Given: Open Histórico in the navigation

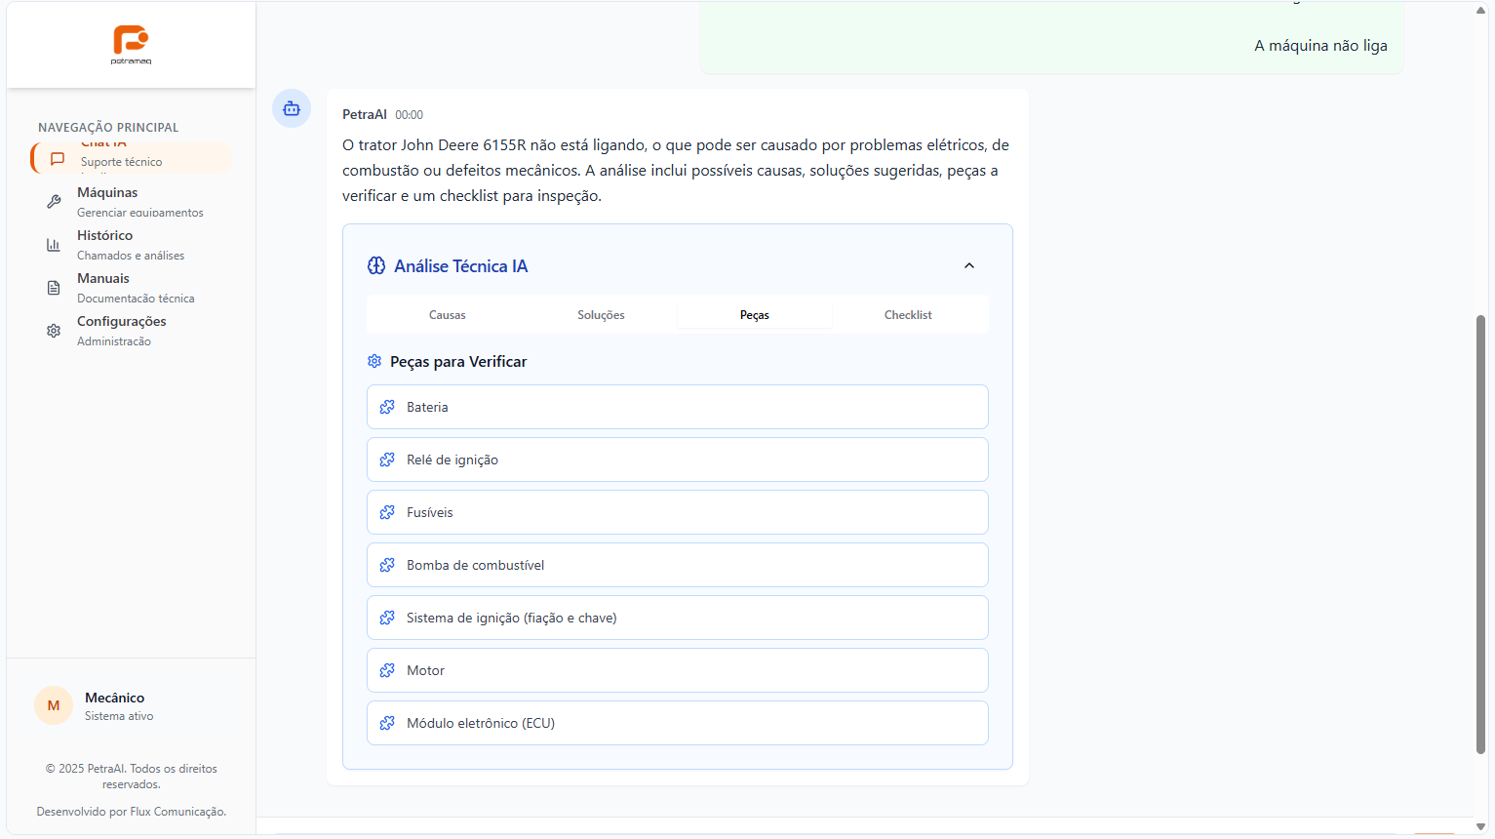Looking at the screenshot, I should [131, 245].
